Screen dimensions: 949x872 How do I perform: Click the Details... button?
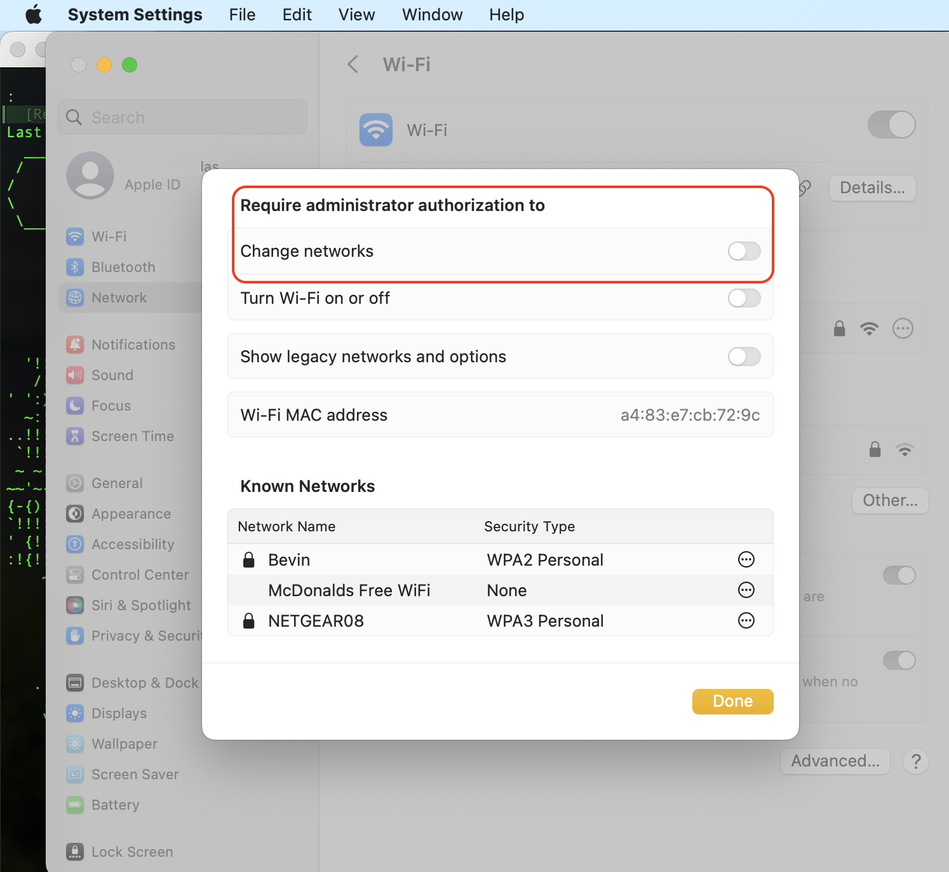872,188
